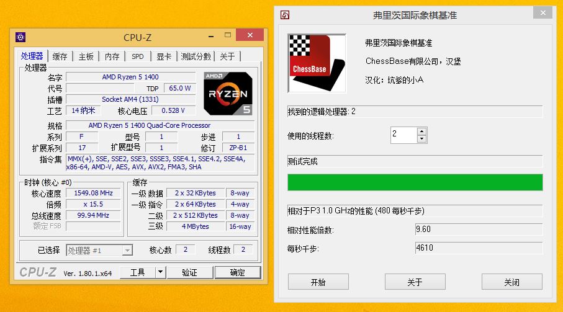The width and height of the screenshot is (563, 312).
Task: Select the 测試分數 tab in CPU-Z
Action: click(x=196, y=56)
